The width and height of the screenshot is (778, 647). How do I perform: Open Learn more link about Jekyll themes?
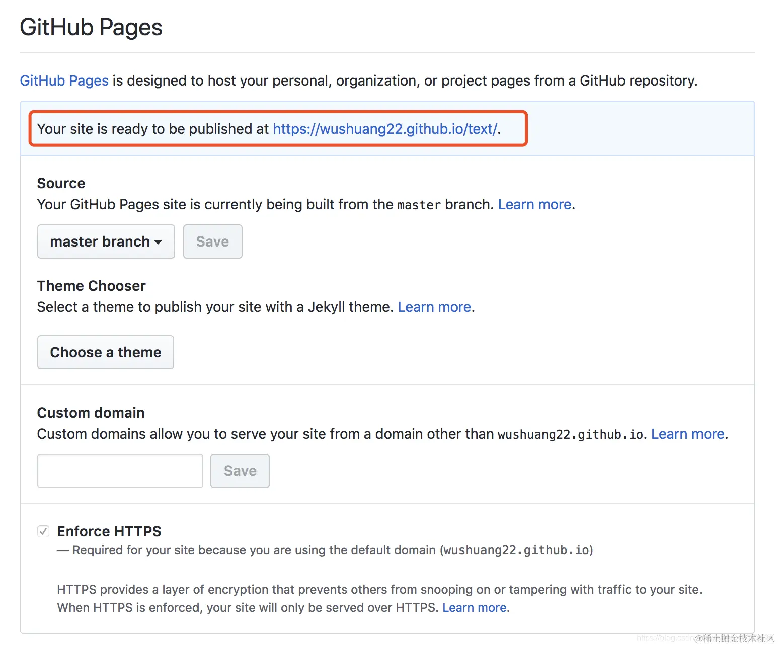[x=434, y=307]
